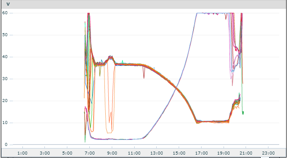Click the 20 value on voltage axis
The height and width of the screenshot is (158, 287).
[x=5, y=101]
